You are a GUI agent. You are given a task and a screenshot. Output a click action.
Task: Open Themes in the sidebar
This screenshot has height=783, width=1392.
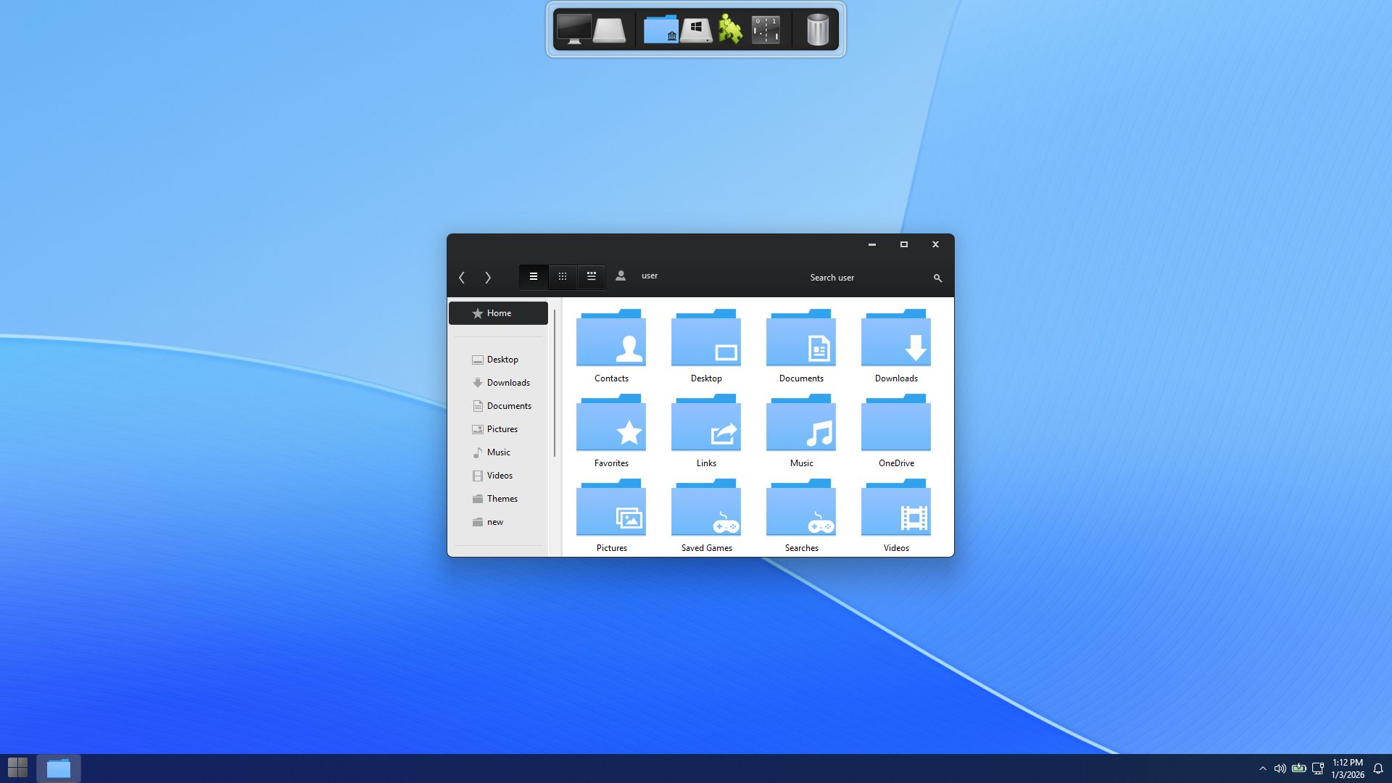click(502, 499)
